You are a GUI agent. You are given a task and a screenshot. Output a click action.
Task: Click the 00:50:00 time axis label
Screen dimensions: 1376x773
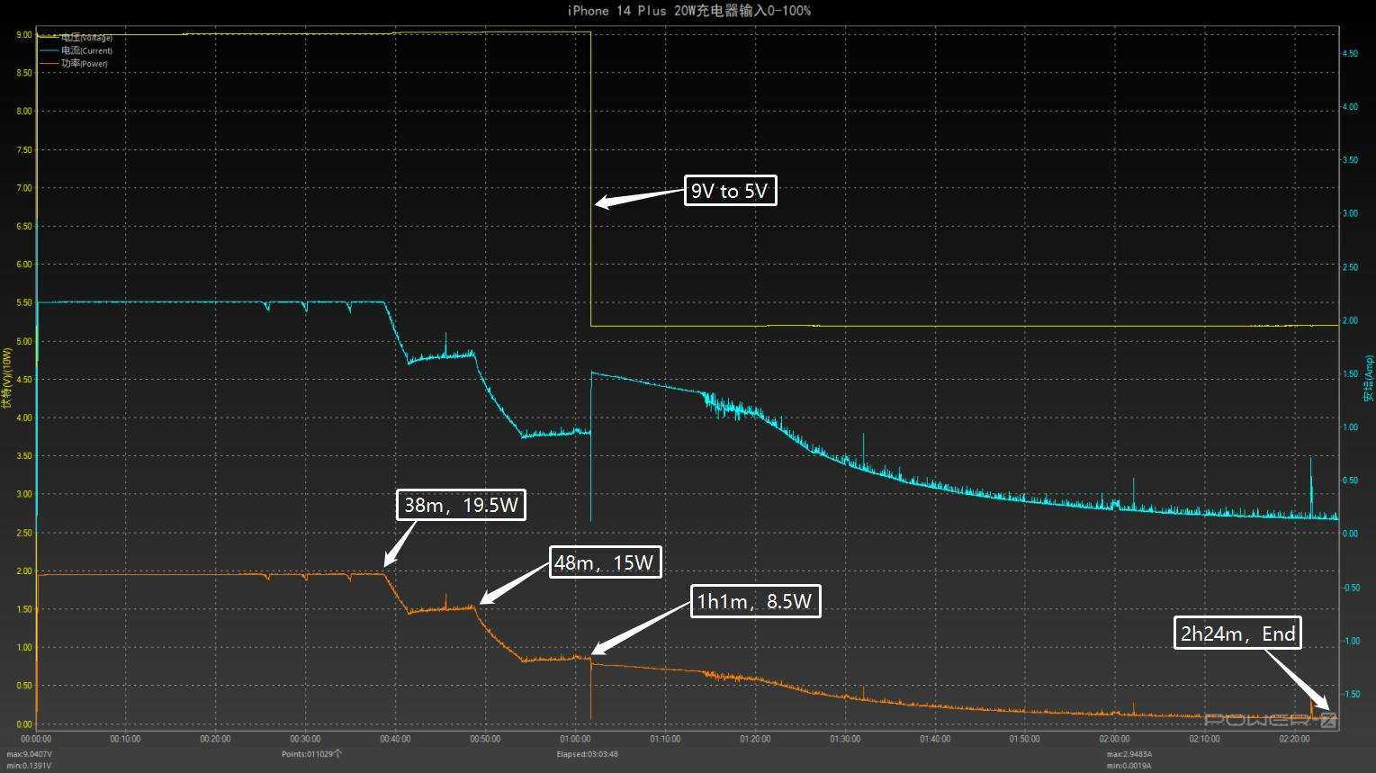(x=485, y=739)
